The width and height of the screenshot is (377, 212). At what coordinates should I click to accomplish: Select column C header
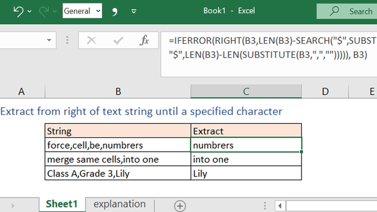coord(246,91)
